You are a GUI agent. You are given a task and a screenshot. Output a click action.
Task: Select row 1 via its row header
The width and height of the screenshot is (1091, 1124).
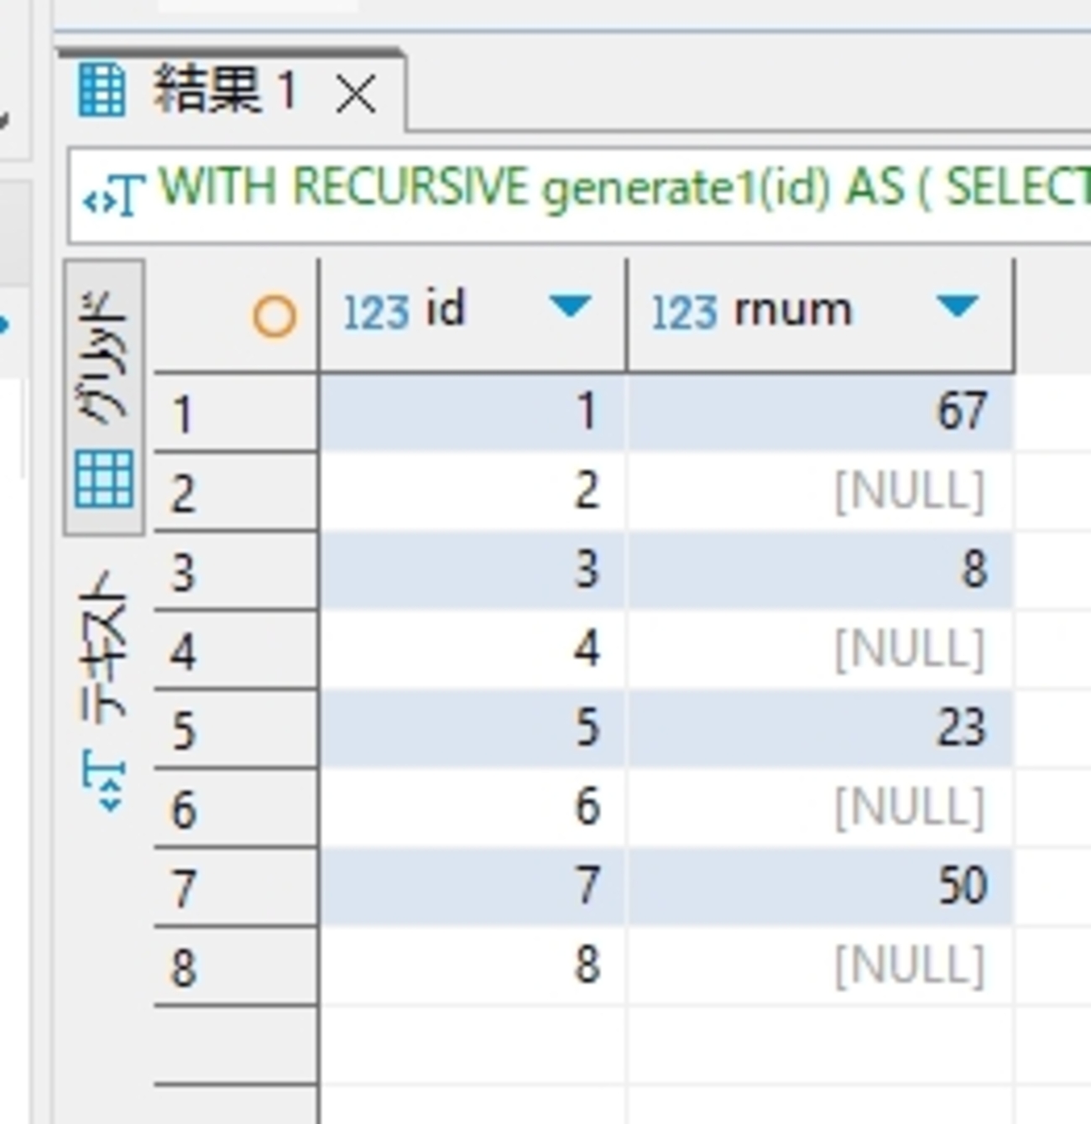click(x=235, y=414)
